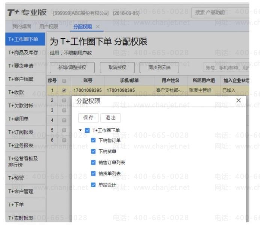Uncheck the 销售订单列表 permission checkbox
Viewport: 260px width, 225px height.
(93, 162)
